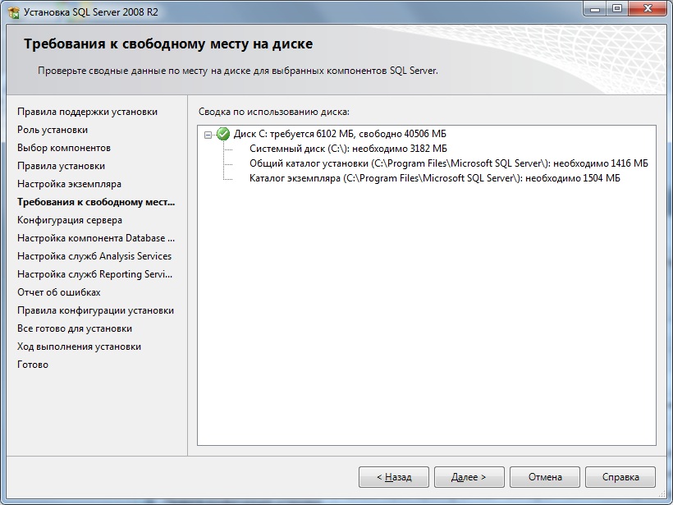Click the heading Требования к свободному месту на диске

[x=168, y=44]
